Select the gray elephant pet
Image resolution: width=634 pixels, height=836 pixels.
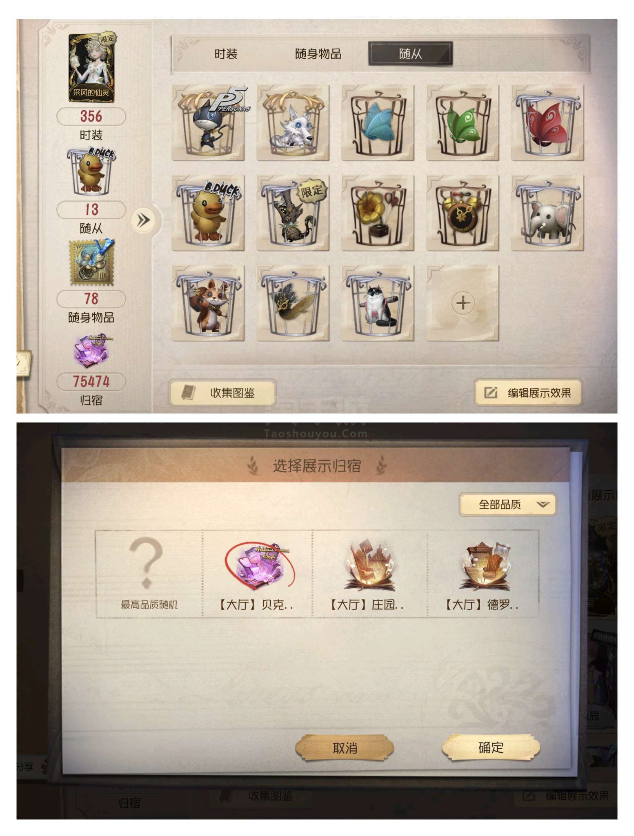[547, 213]
